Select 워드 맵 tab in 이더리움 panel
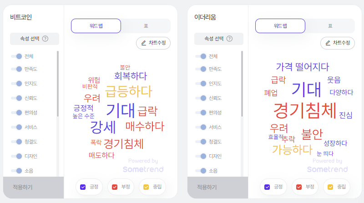The image size is (364, 203). (280, 26)
